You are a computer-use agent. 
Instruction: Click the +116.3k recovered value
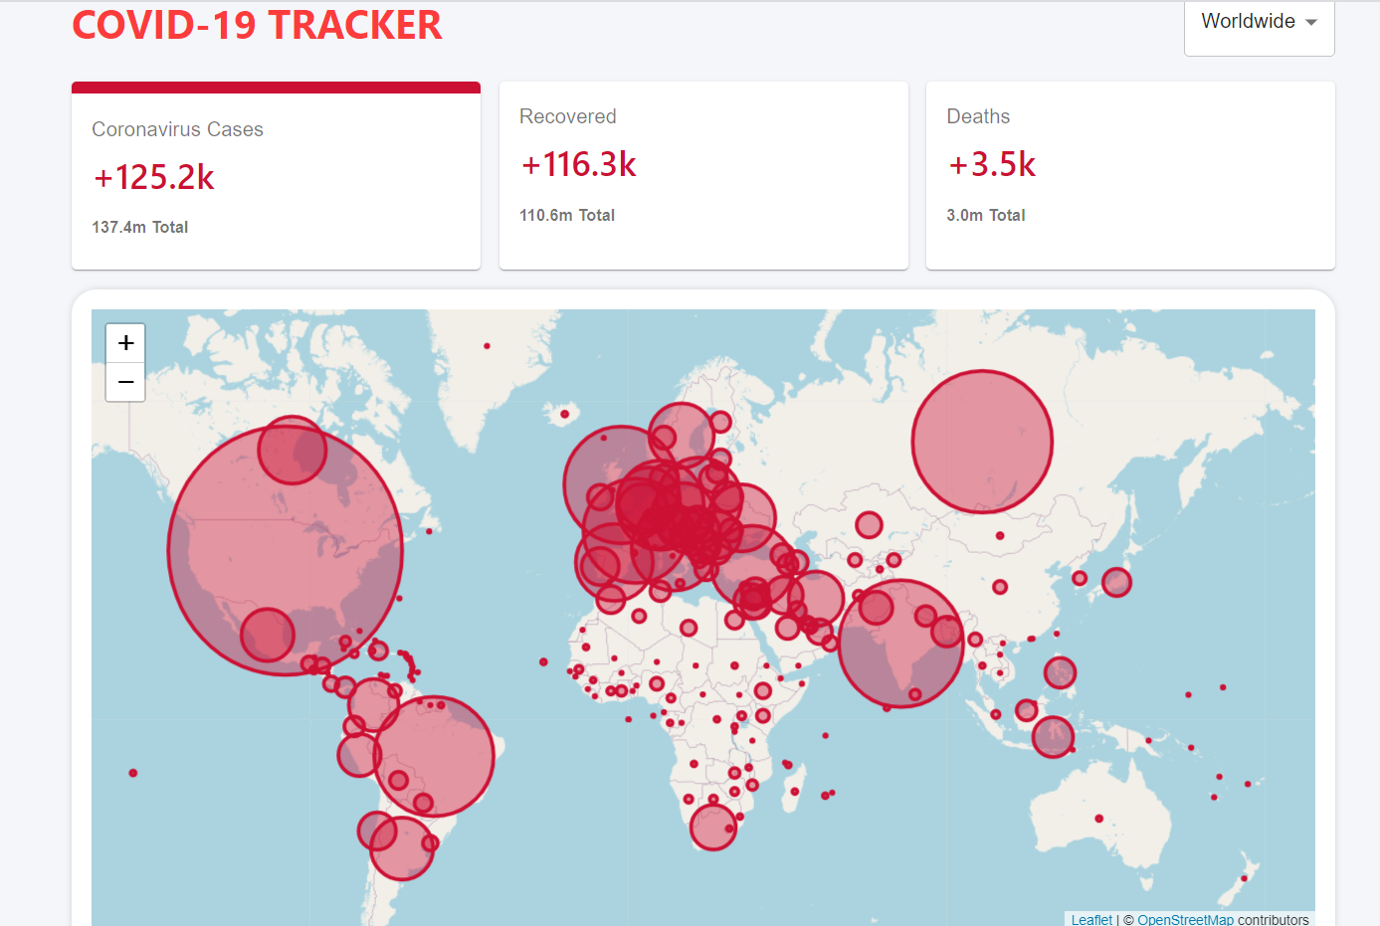tap(579, 164)
